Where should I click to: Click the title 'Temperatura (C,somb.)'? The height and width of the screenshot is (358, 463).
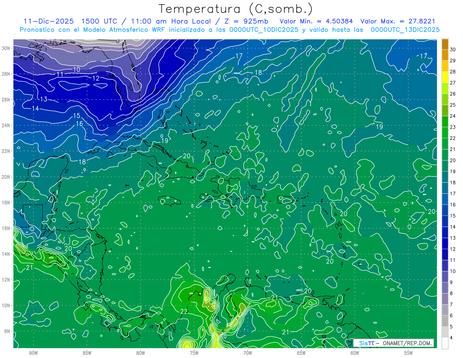(236, 9)
